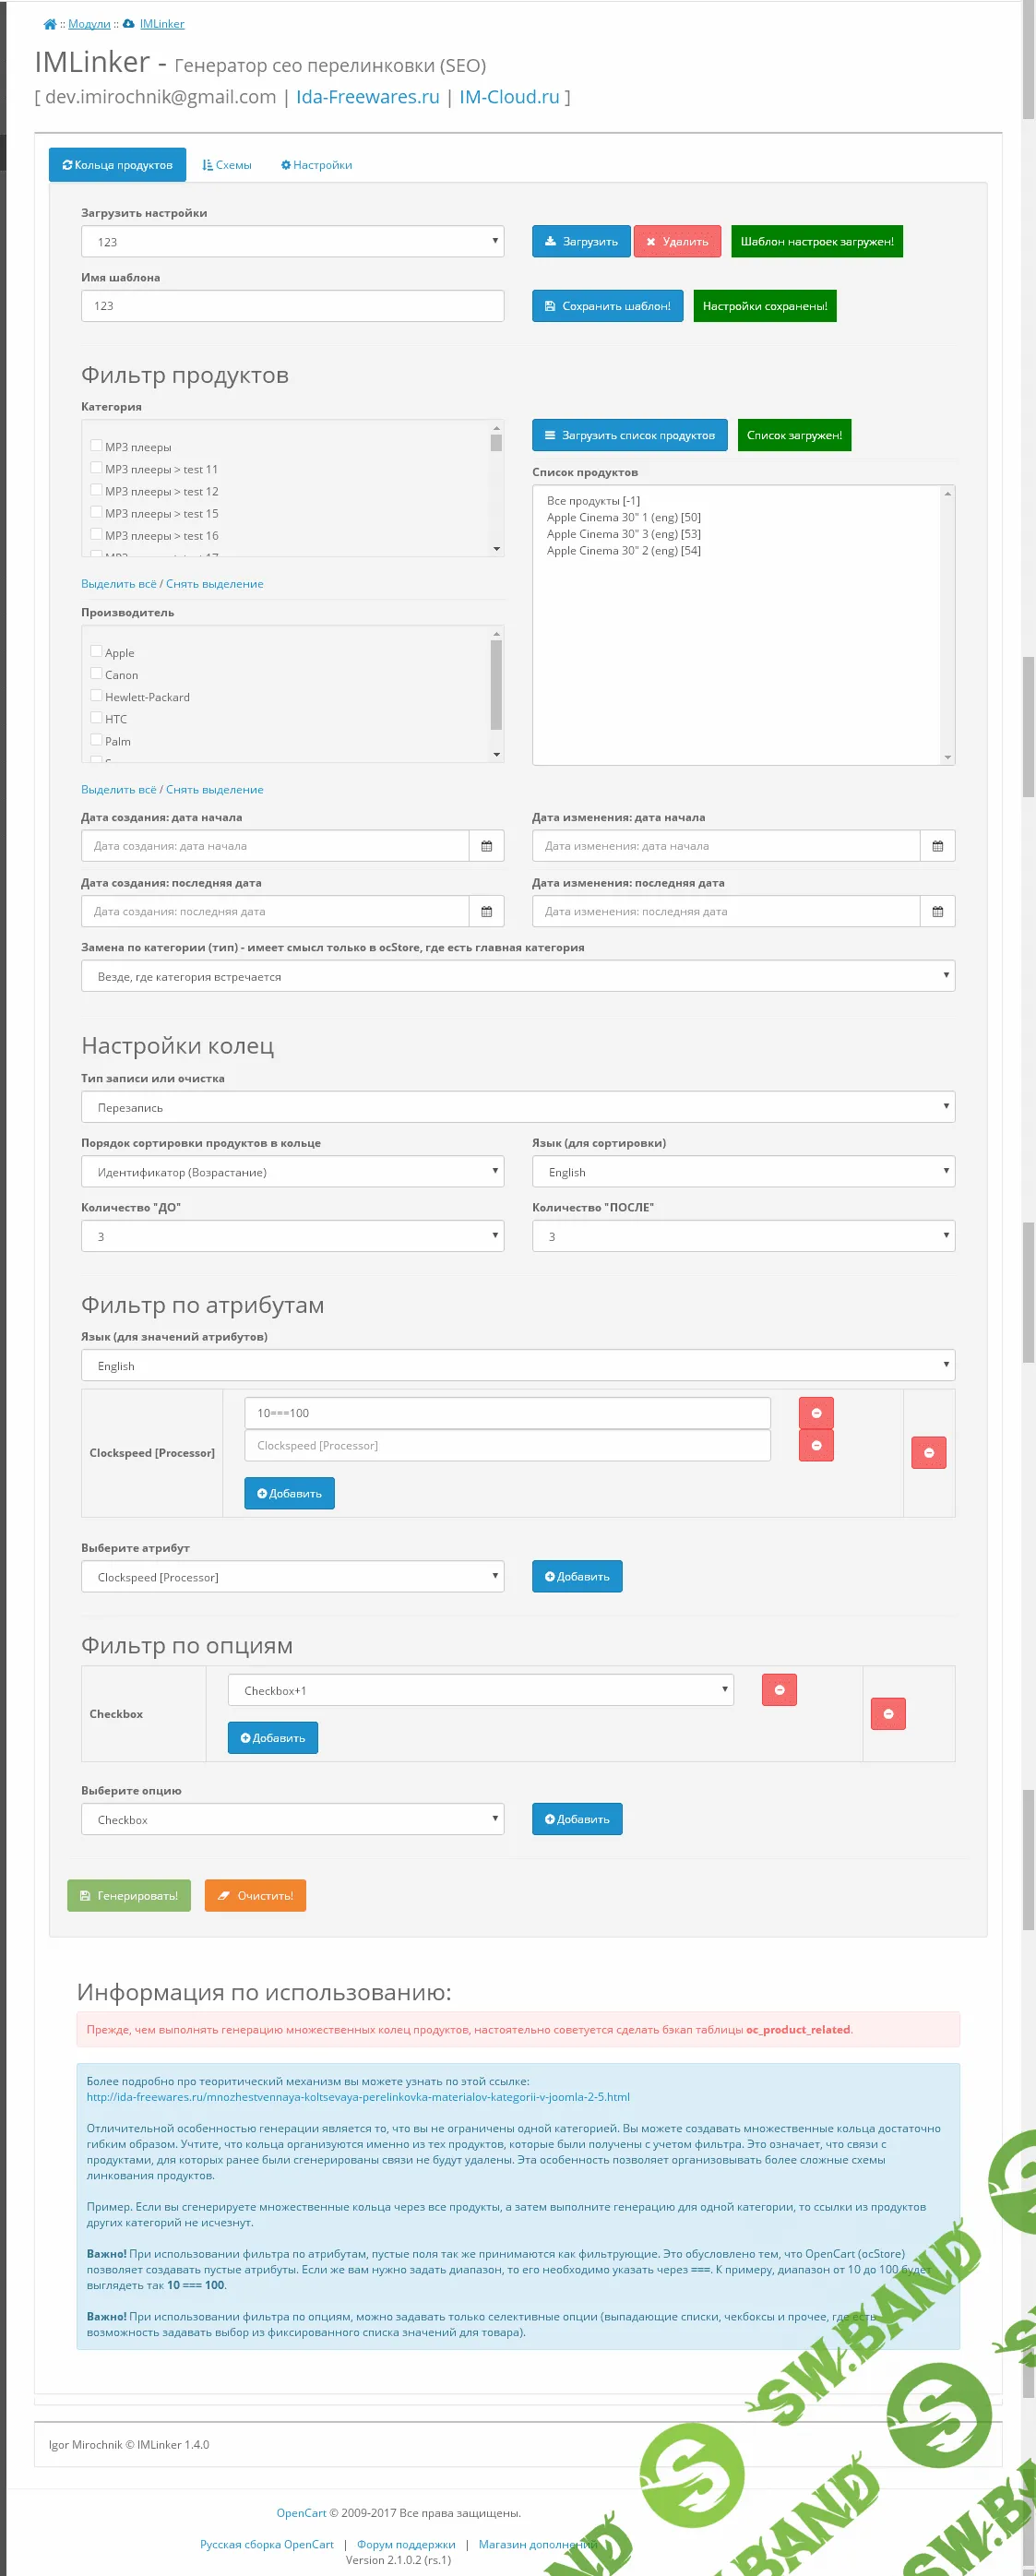1036x2576 pixels.
Task: Open the calendar picker for creation start date
Action: coord(487,845)
